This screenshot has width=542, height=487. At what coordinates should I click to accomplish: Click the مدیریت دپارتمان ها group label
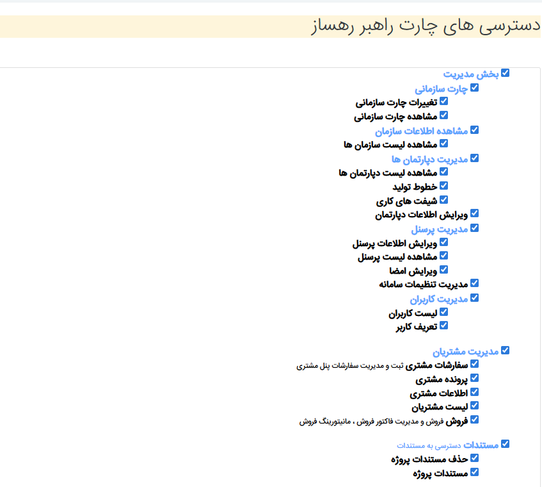click(429, 159)
